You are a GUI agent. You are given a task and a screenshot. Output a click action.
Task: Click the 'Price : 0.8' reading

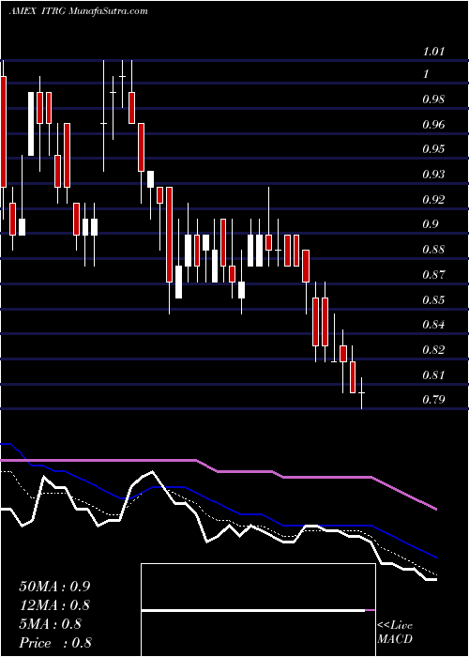(55, 643)
